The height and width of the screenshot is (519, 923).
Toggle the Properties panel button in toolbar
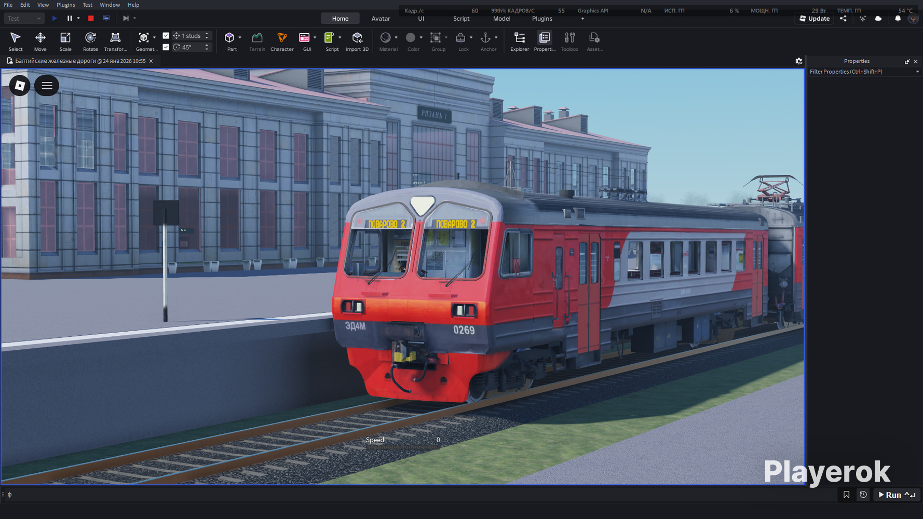point(545,41)
